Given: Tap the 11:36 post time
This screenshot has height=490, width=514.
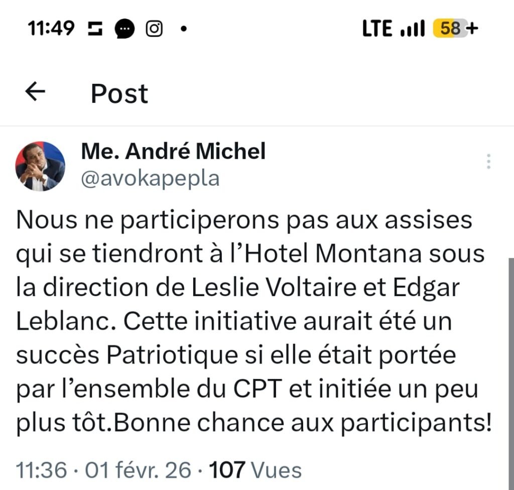Looking at the screenshot, I should click(41, 470).
